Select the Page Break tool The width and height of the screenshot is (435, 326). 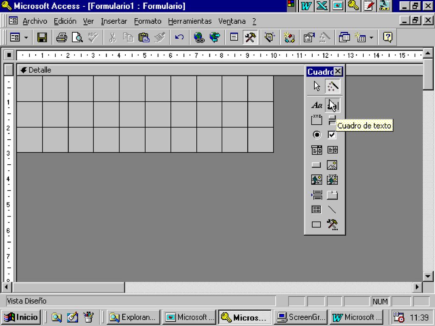click(x=316, y=195)
